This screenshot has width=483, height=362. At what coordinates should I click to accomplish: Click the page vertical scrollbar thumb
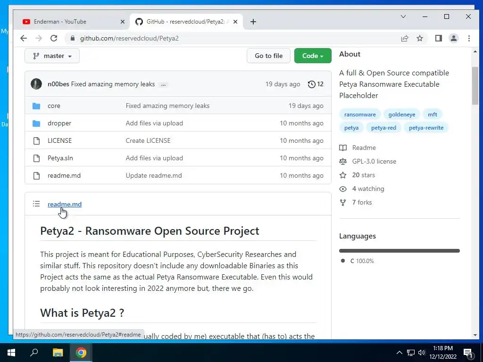click(x=475, y=86)
